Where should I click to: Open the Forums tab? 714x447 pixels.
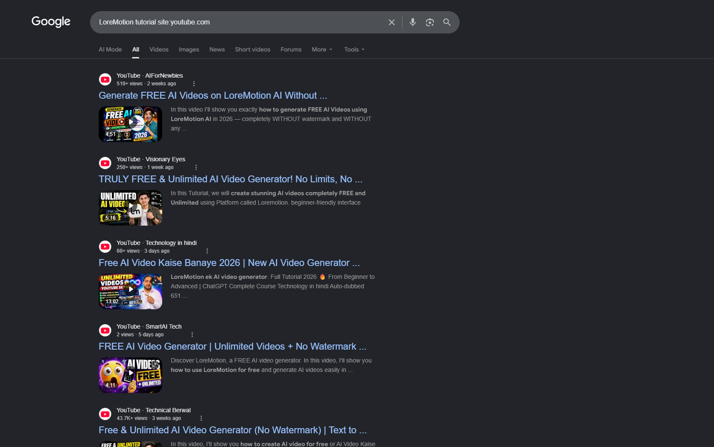coord(291,49)
